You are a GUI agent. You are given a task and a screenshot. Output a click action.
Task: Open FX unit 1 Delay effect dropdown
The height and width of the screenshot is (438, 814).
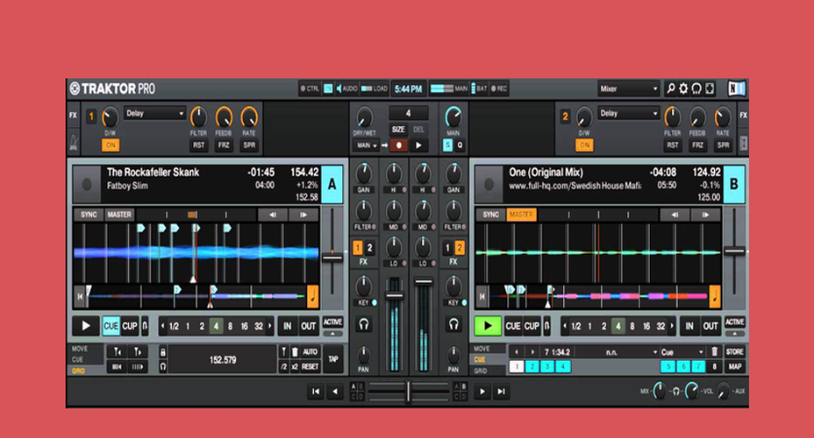pyautogui.click(x=154, y=113)
